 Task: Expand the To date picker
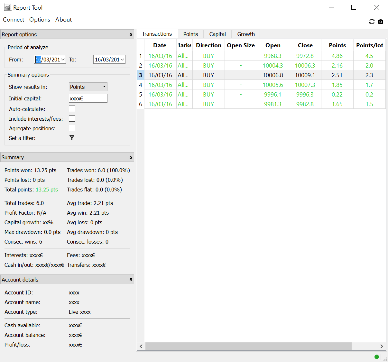122,60
